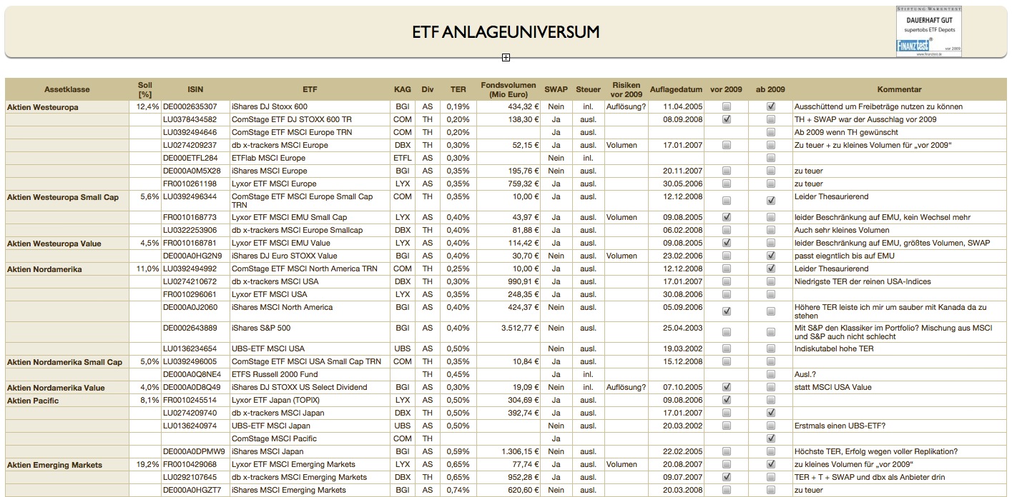Click the fund volume '1.306,15 €' cell
The width and height of the screenshot is (1012, 497).
pyautogui.click(x=509, y=451)
